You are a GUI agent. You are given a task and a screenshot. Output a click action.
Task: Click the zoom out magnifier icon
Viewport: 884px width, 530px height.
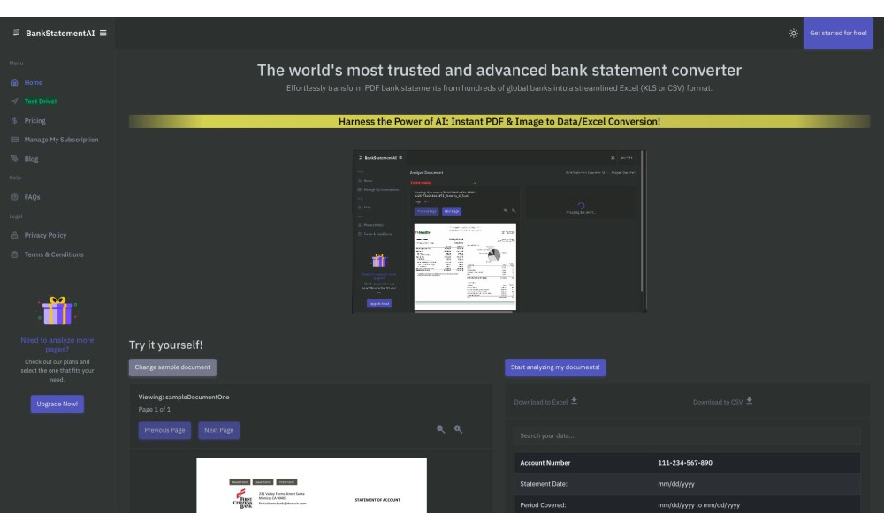(440, 429)
